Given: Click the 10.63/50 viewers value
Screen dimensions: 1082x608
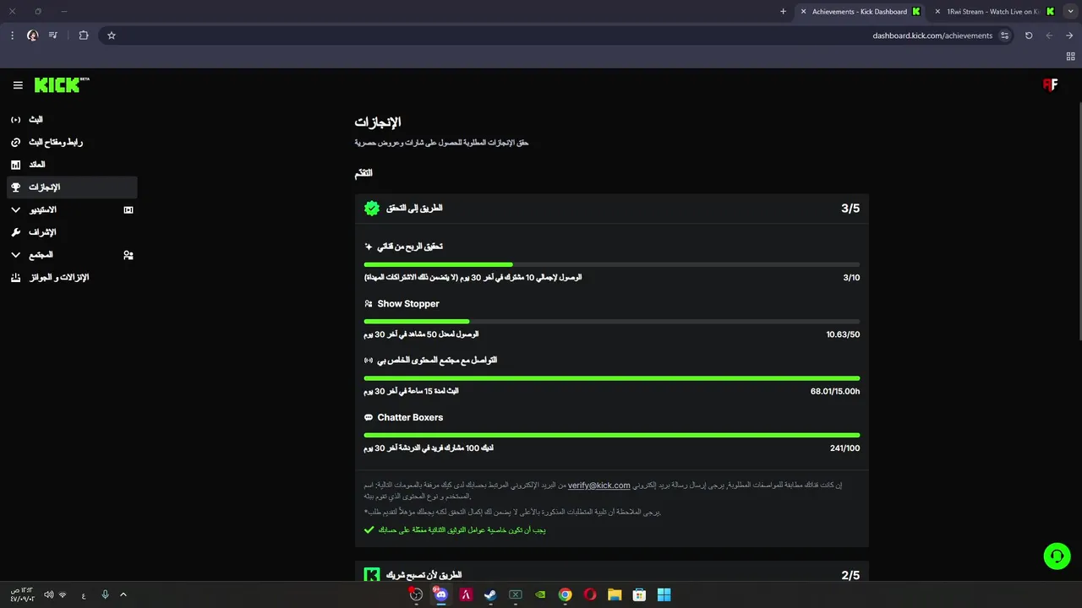Looking at the screenshot, I should [x=843, y=334].
